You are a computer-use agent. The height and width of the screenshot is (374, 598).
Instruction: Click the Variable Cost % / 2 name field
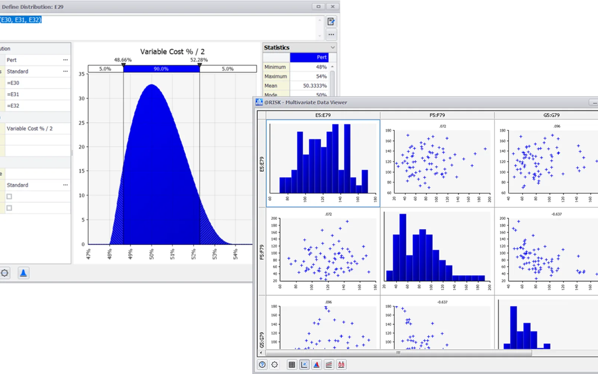[38, 128]
